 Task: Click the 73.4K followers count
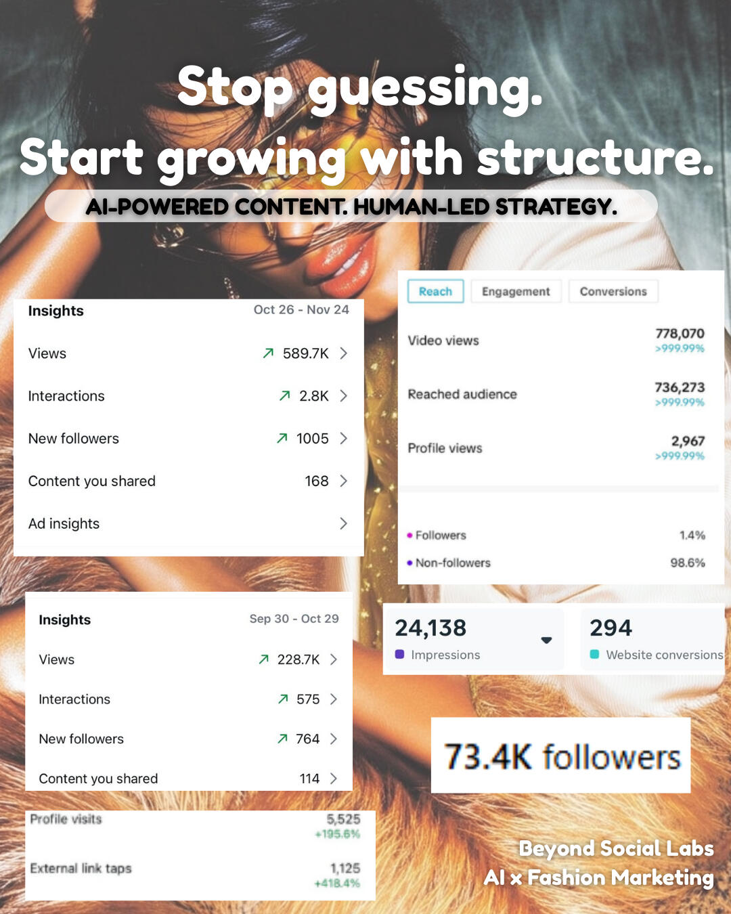tap(562, 756)
